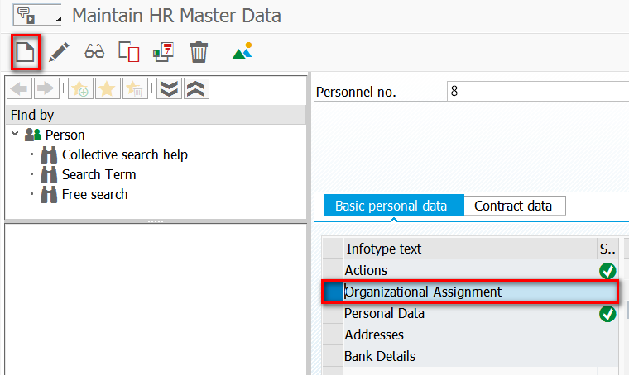Collapse the Person tree node
The height and width of the screenshot is (375, 629).
pos(15,134)
